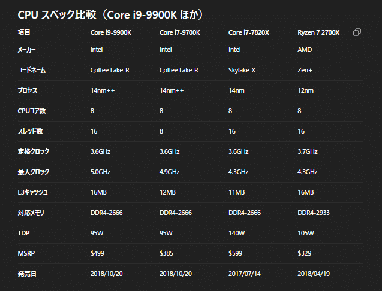Image resolution: width=382 pixels, height=291 pixels.
Task: Copy the table using the copy icon
Action: pos(357,32)
